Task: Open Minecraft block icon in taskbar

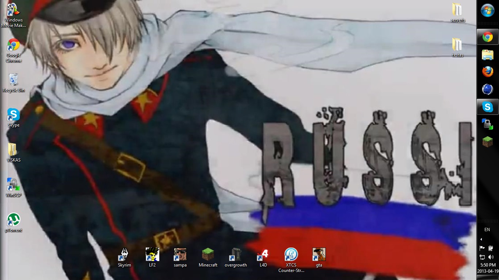Action: pos(488,142)
